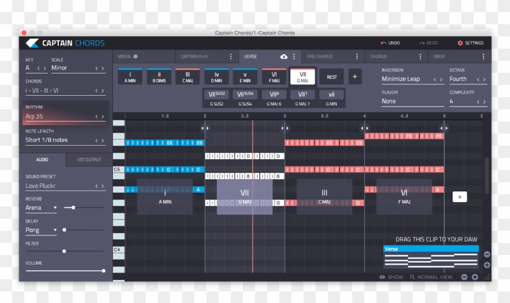Open the Captain Play three-dot menu

231,56
